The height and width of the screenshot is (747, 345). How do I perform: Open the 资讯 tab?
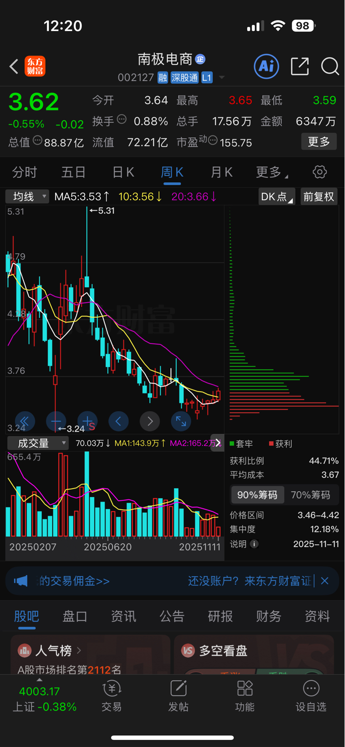[x=123, y=616]
